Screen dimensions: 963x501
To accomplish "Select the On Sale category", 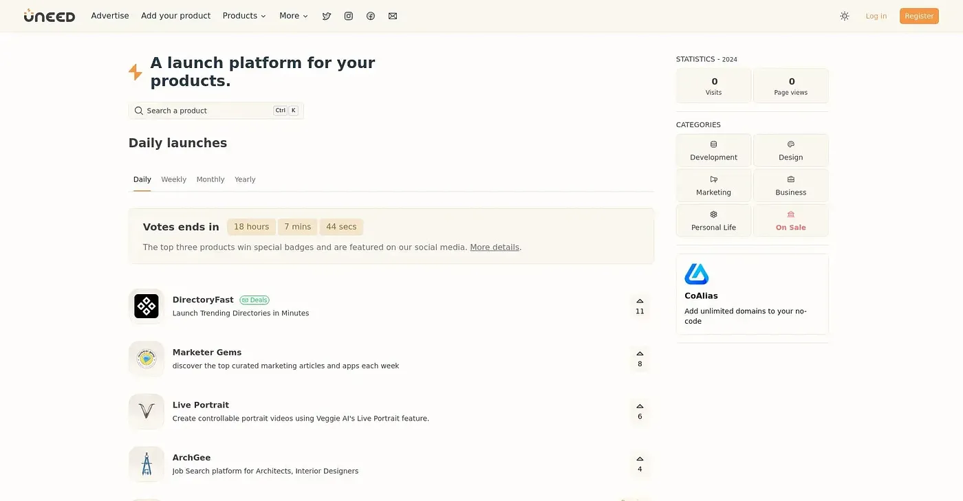I will point(791,221).
